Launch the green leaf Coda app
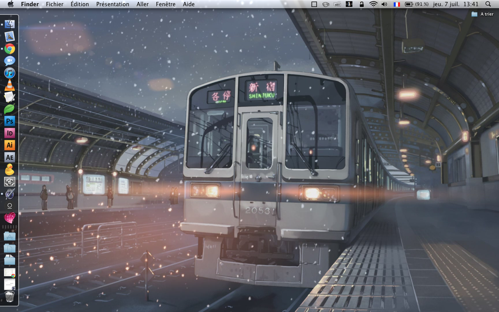 [9, 109]
